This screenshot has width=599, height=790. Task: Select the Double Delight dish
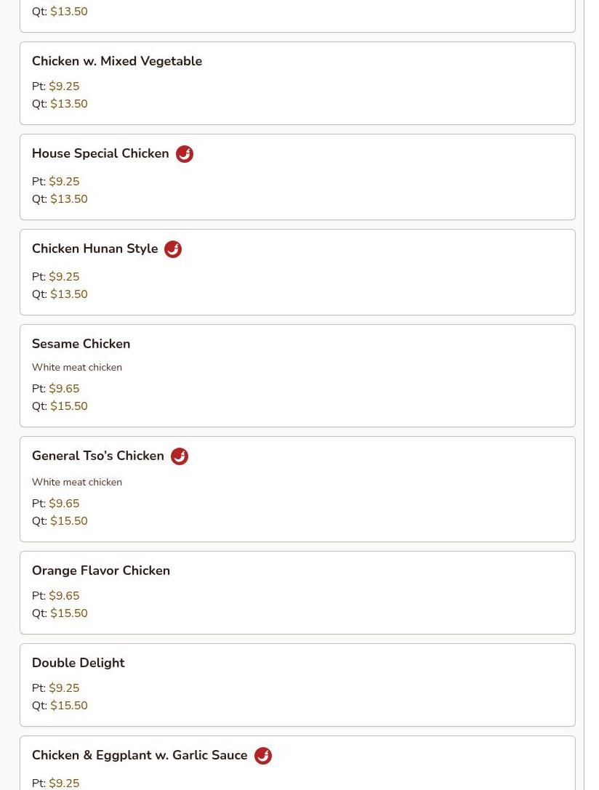[x=78, y=663]
